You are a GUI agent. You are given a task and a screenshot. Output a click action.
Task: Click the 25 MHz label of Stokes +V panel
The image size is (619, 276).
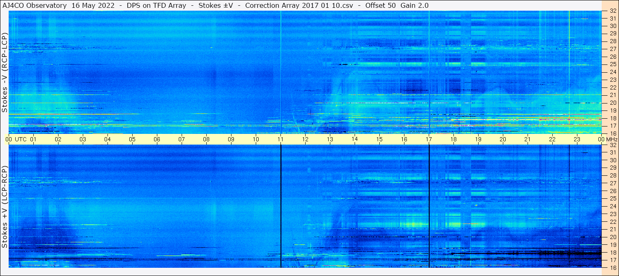pyautogui.click(x=613, y=198)
